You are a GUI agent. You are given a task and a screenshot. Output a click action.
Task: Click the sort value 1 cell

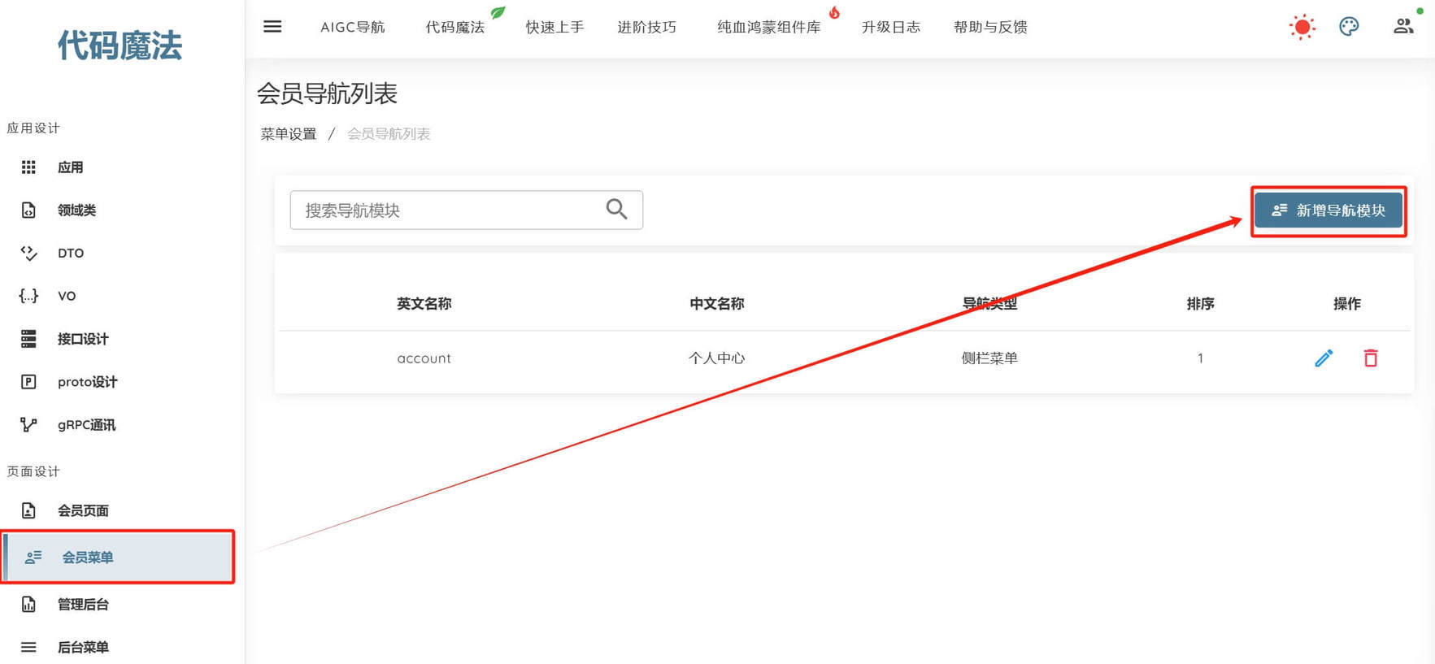(1200, 358)
